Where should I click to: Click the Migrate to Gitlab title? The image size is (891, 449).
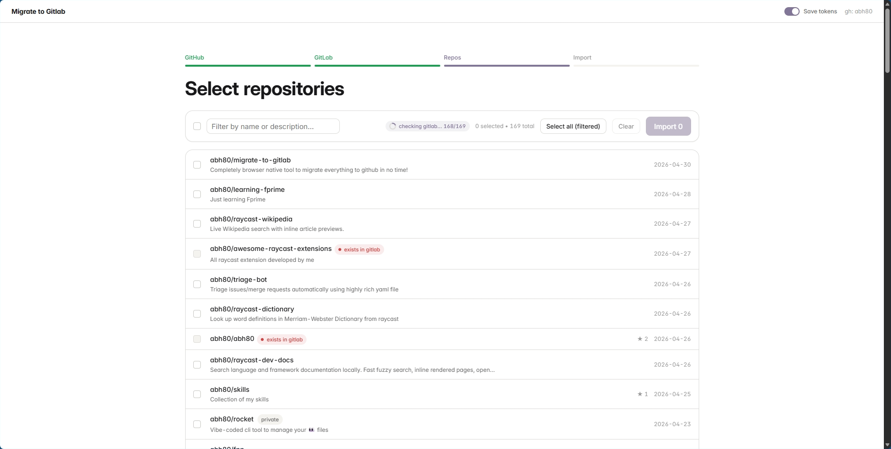click(x=38, y=11)
